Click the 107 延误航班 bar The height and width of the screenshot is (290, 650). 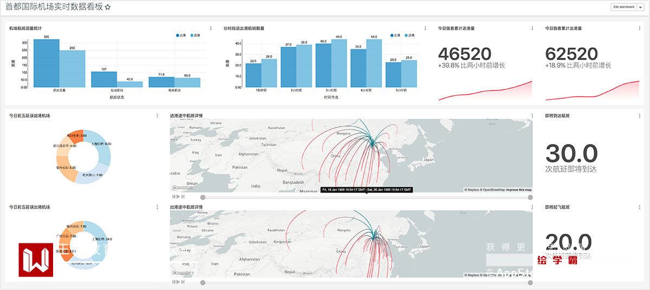point(104,80)
